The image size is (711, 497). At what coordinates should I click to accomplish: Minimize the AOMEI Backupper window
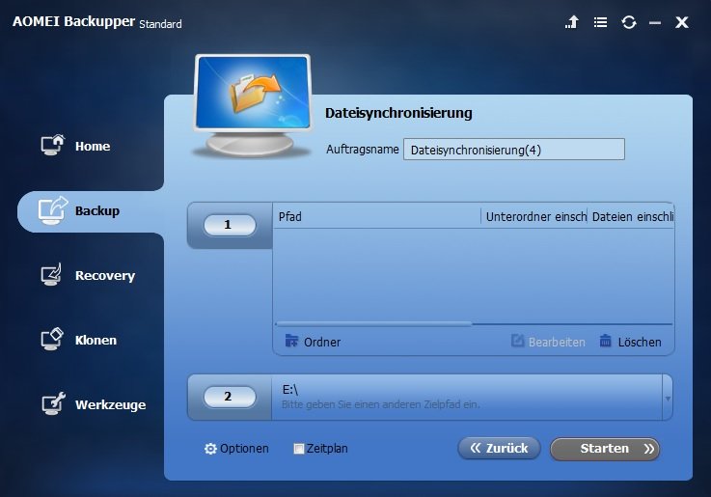coord(654,22)
